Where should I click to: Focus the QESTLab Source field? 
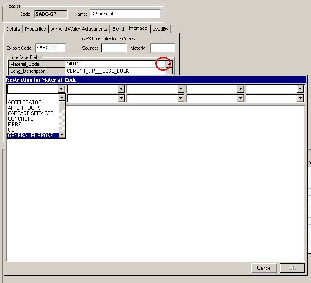pos(113,48)
